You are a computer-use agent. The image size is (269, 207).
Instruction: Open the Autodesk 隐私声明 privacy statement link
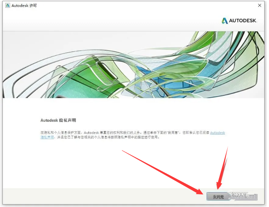pos(217,133)
